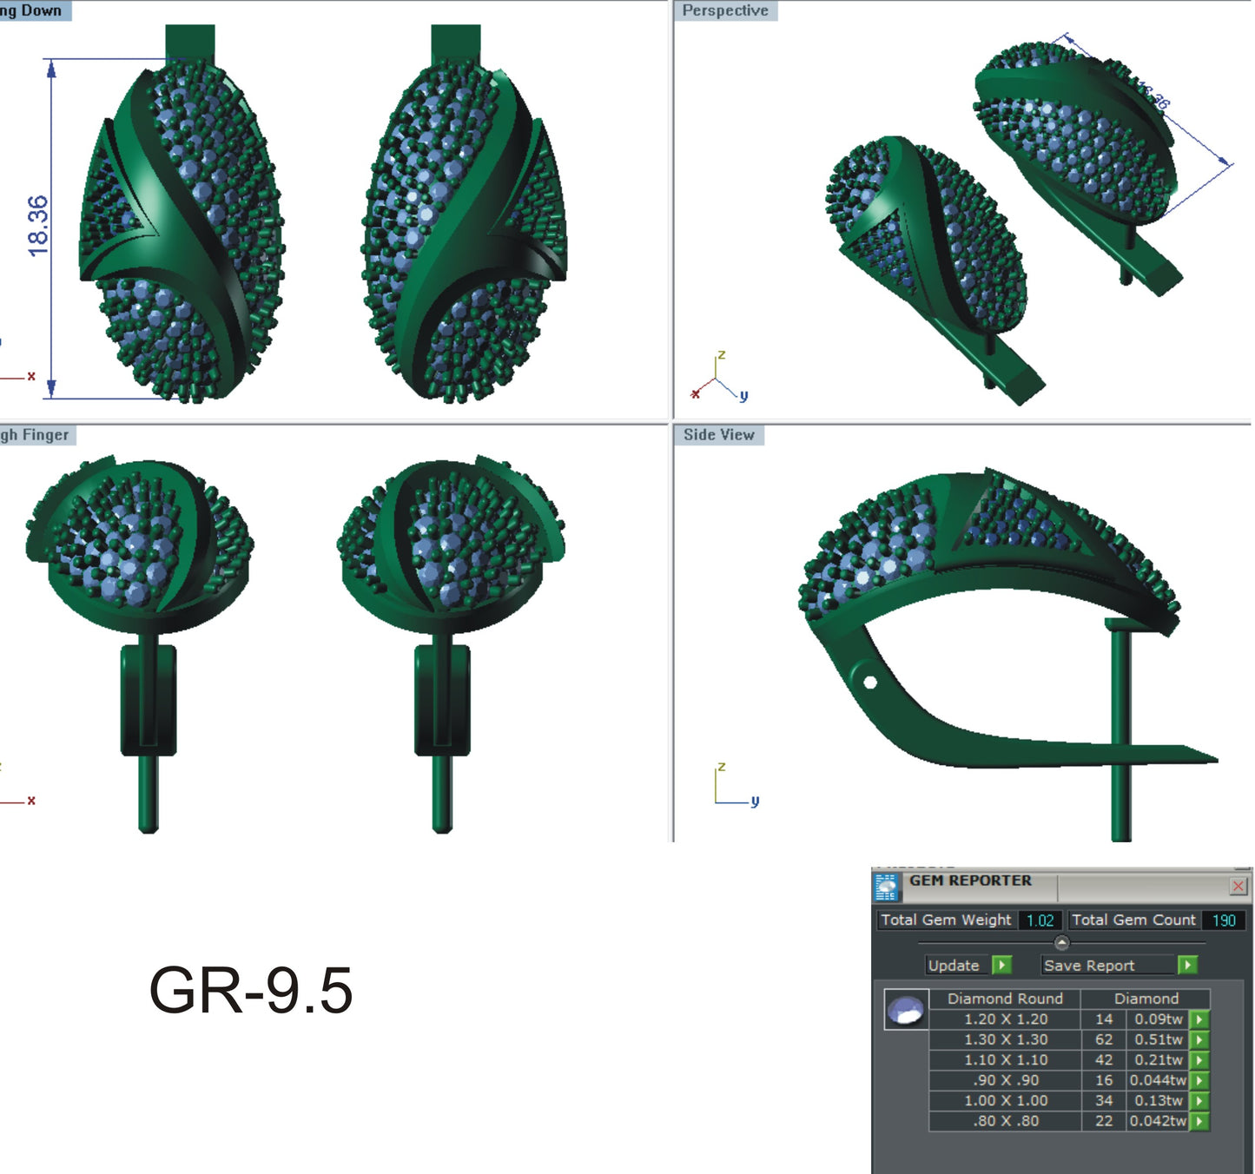This screenshot has width=1255, height=1174.
Task: Click the Gem Reporter panel icon
Action: [x=886, y=887]
